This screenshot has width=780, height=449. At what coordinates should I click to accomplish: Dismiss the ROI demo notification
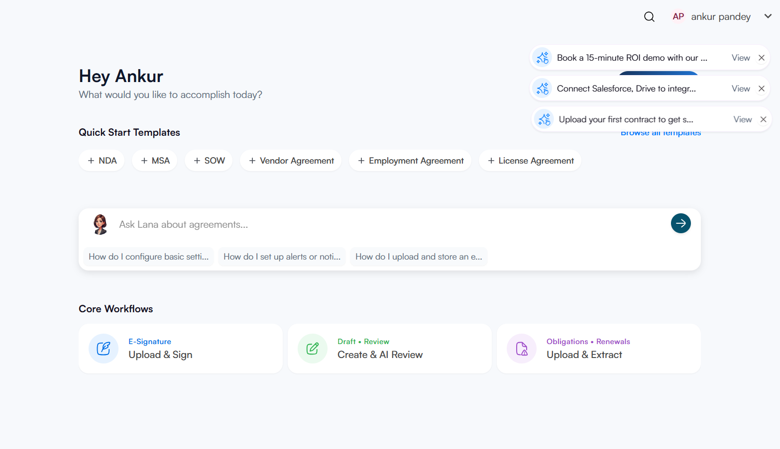click(761, 57)
